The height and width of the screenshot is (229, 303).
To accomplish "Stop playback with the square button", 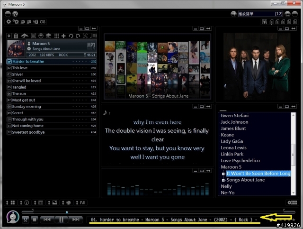I will [x=35, y=220].
